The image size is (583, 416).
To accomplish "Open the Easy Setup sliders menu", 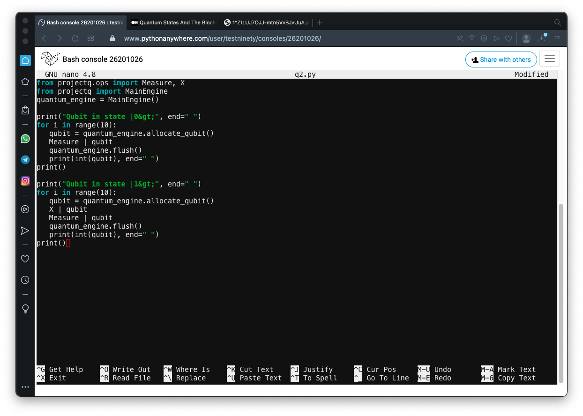I will click(x=557, y=38).
